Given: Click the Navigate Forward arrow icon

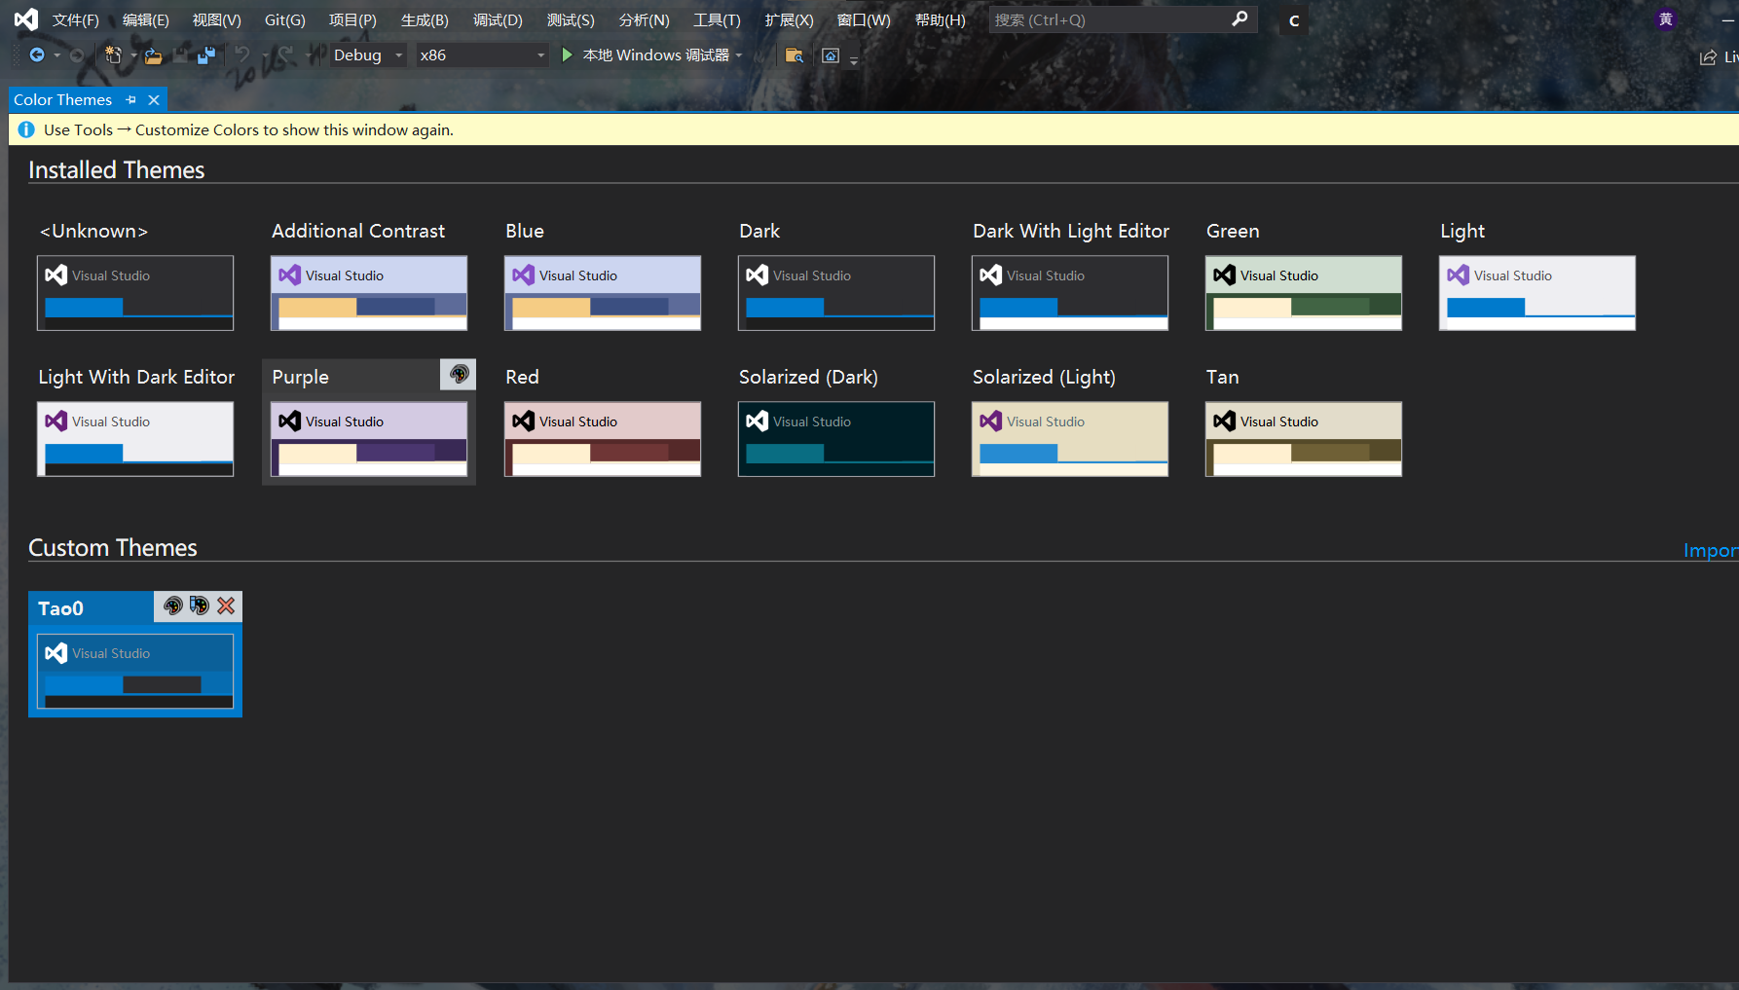Looking at the screenshot, I should coord(77,55).
